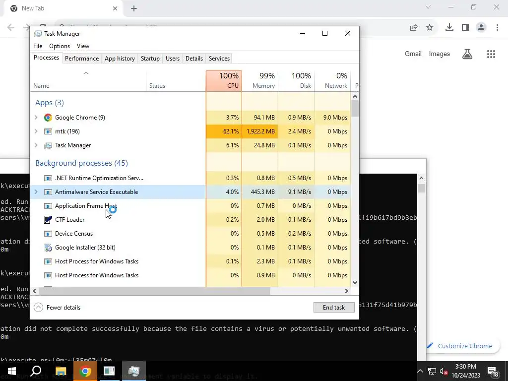Open the View menu in Task Manager
This screenshot has height=381, width=508.
point(83,46)
